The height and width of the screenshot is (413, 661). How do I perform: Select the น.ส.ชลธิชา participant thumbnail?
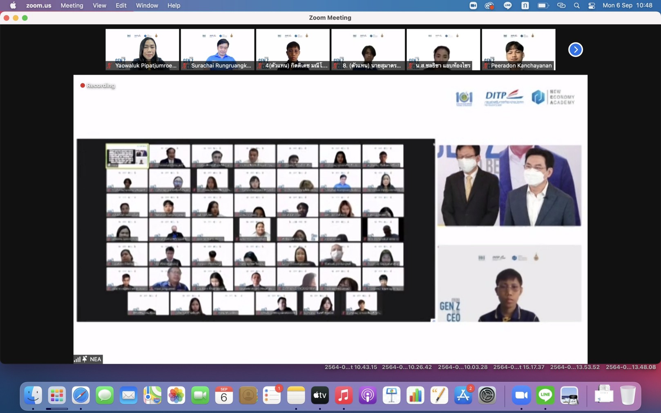443,49
